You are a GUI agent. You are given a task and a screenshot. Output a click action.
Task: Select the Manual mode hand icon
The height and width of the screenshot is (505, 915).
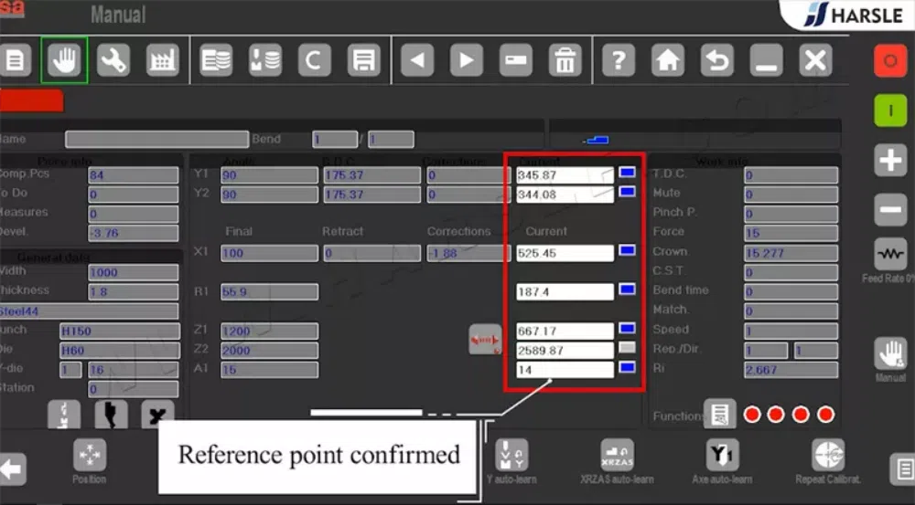click(x=64, y=60)
